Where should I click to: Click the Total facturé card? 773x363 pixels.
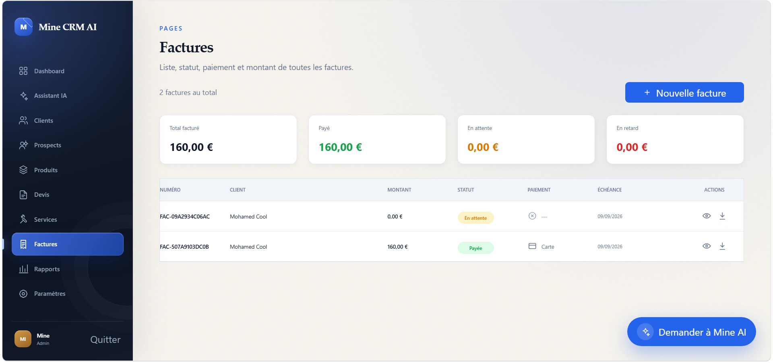228,139
